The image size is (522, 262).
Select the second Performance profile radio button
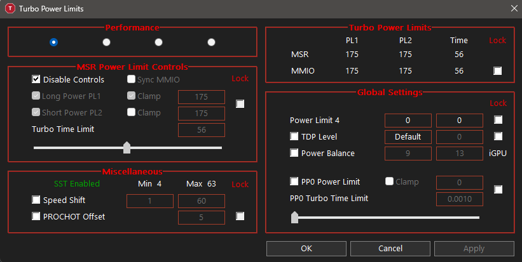pyautogui.click(x=106, y=42)
